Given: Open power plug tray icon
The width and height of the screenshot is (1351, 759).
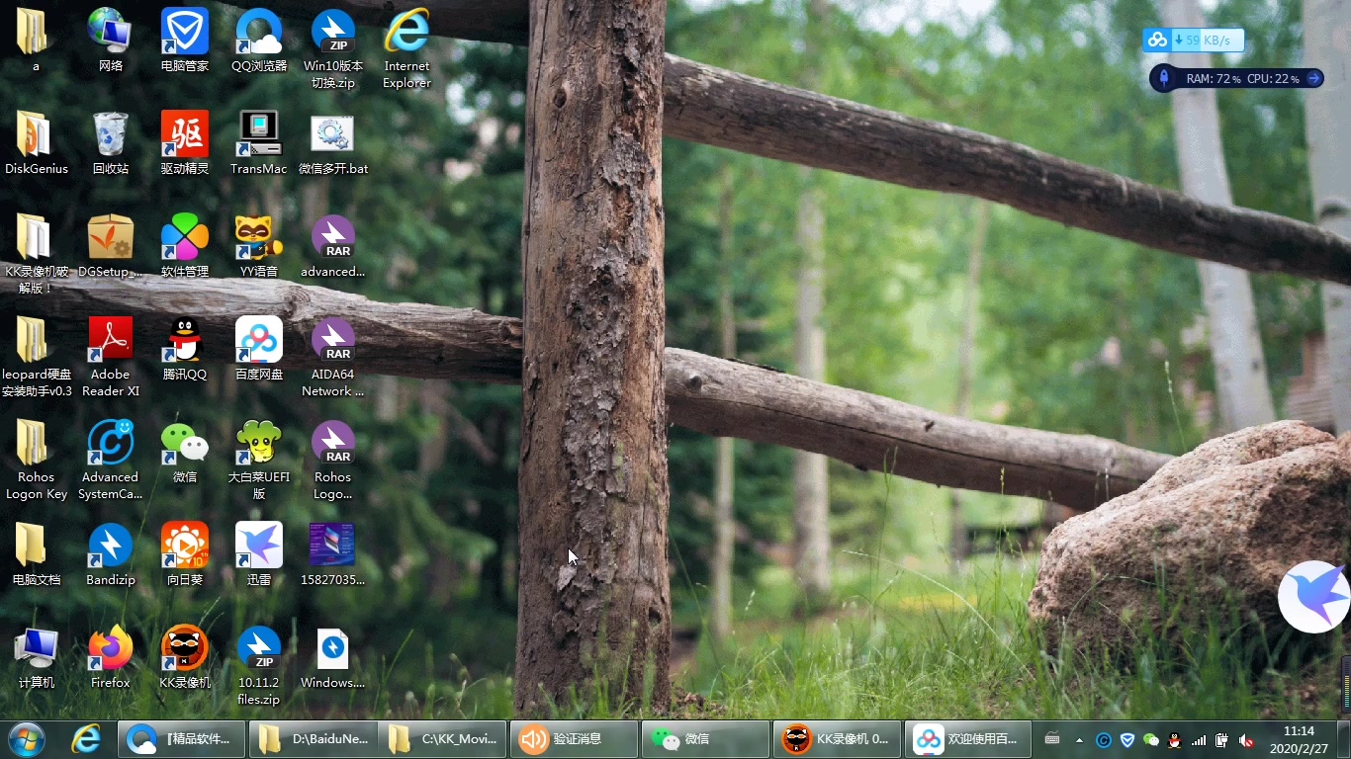Looking at the screenshot, I should [x=1222, y=739].
